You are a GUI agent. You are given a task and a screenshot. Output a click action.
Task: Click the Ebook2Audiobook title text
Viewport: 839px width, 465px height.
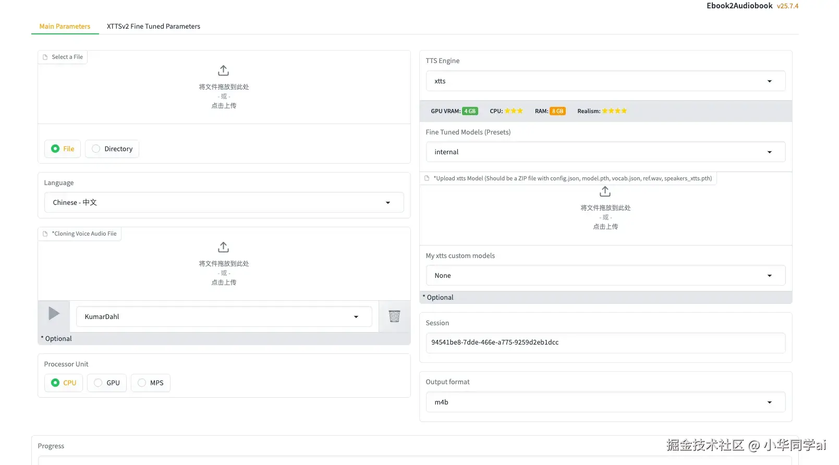coord(739,6)
